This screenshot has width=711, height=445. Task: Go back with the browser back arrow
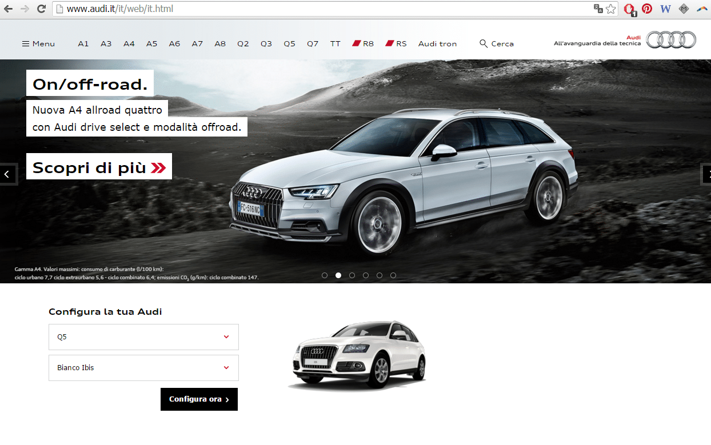(9, 9)
